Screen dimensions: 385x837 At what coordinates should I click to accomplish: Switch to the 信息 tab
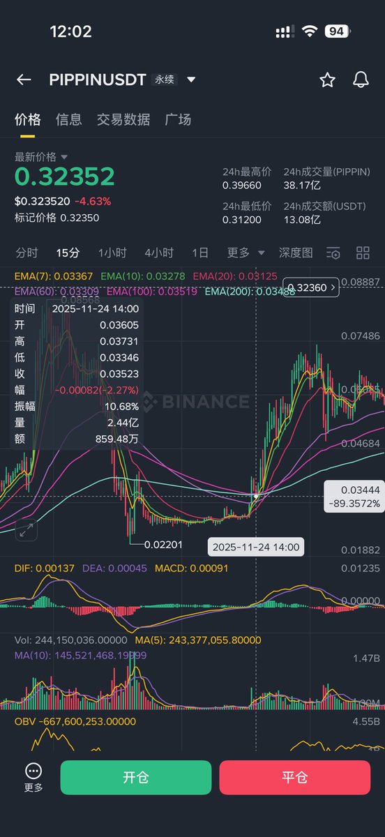(x=69, y=119)
